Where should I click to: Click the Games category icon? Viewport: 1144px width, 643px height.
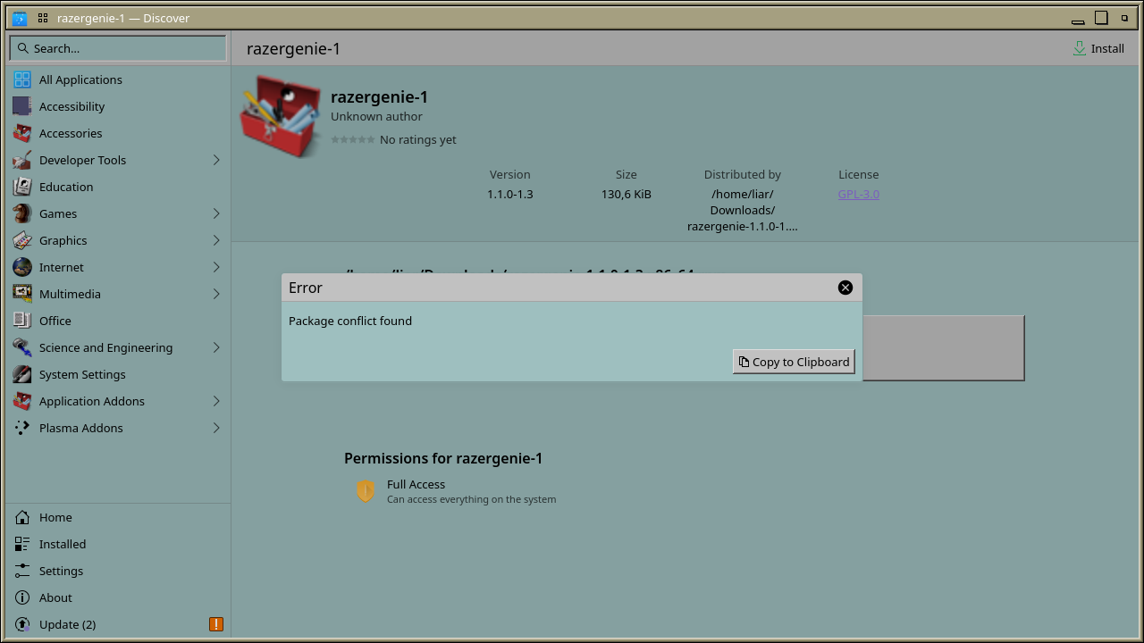[x=22, y=213]
